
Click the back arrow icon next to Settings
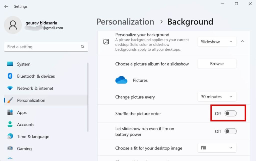(x=6, y=6)
